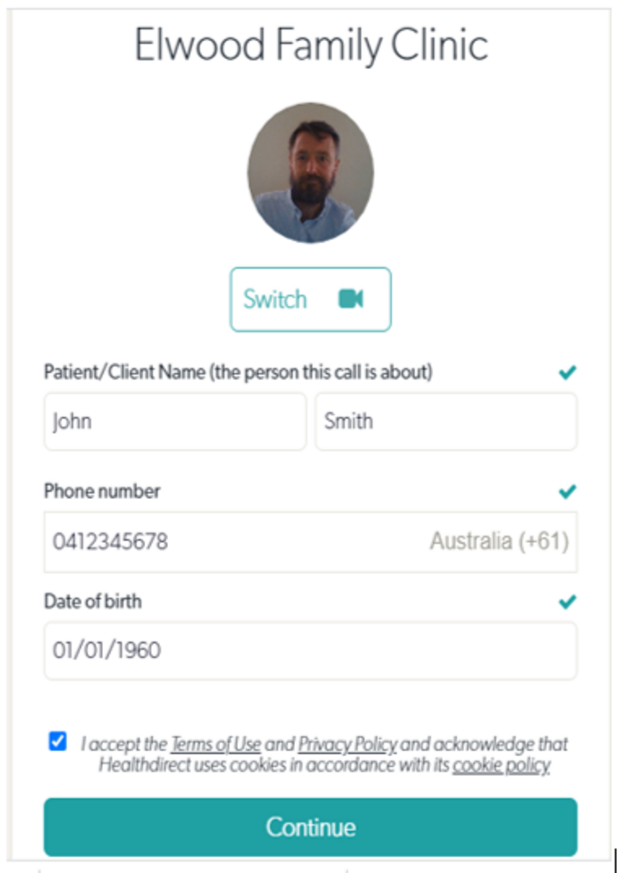
Task: Open the Terms of Use link
Action: click(216, 744)
